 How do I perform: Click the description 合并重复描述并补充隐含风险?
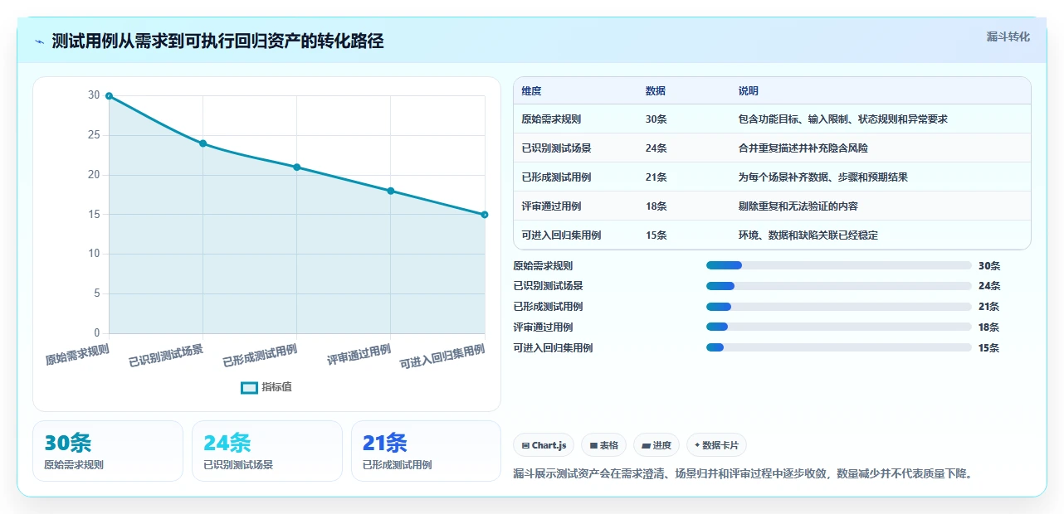(803, 148)
